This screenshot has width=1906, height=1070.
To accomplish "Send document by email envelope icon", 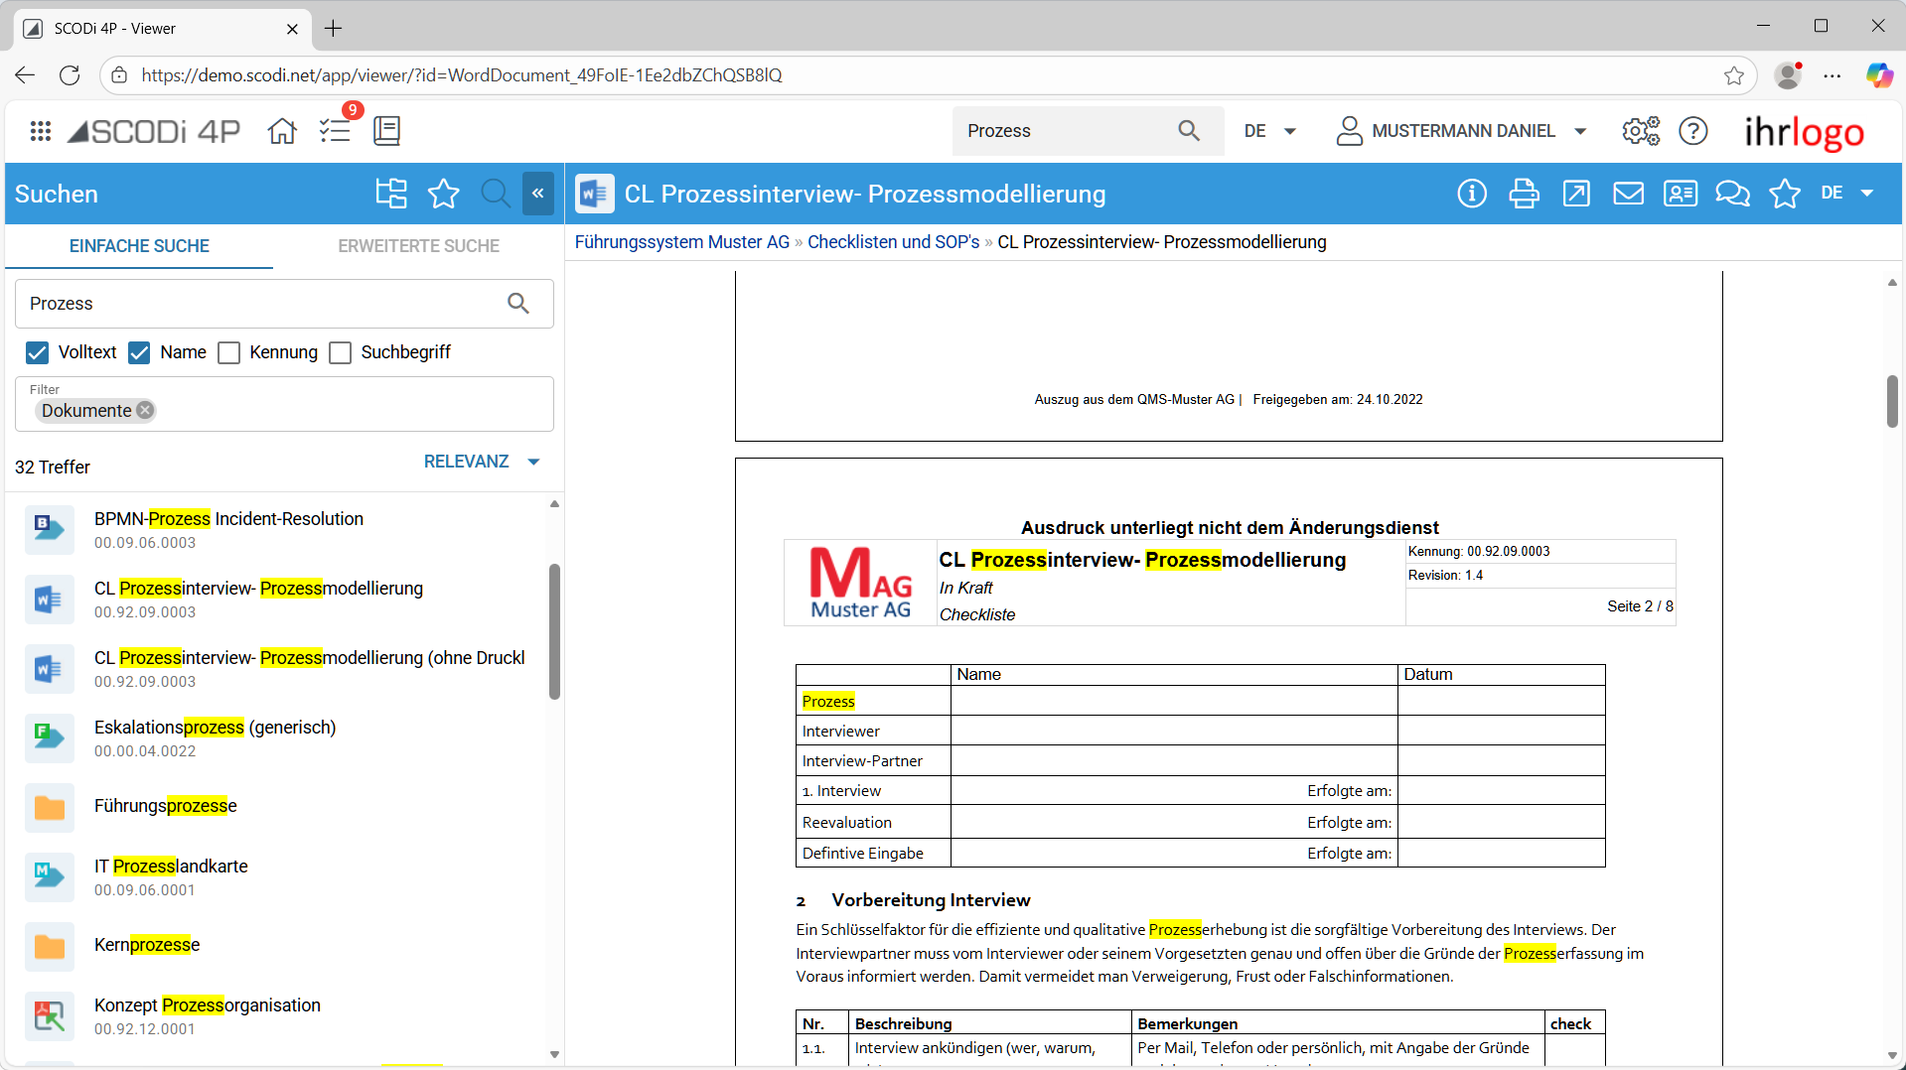I will (x=1628, y=194).
